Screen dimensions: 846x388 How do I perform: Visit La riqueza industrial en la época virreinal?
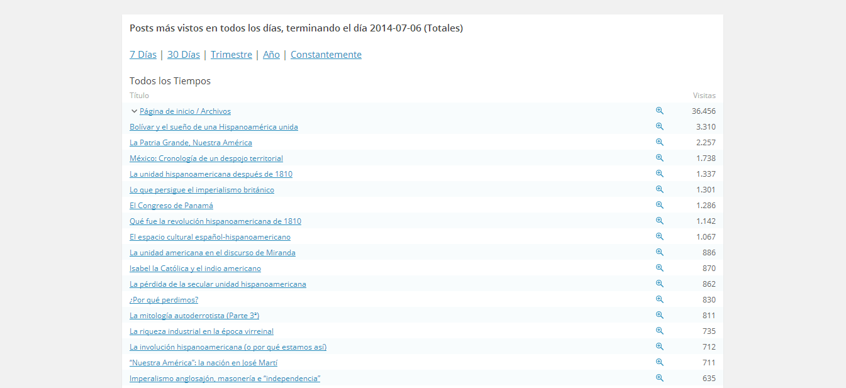(201, 331)
